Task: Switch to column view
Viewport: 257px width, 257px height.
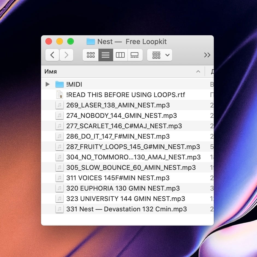Action: pos(120,55)
